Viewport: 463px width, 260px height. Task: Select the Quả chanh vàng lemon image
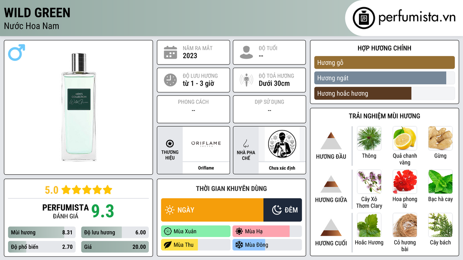[x=405, y=139]
